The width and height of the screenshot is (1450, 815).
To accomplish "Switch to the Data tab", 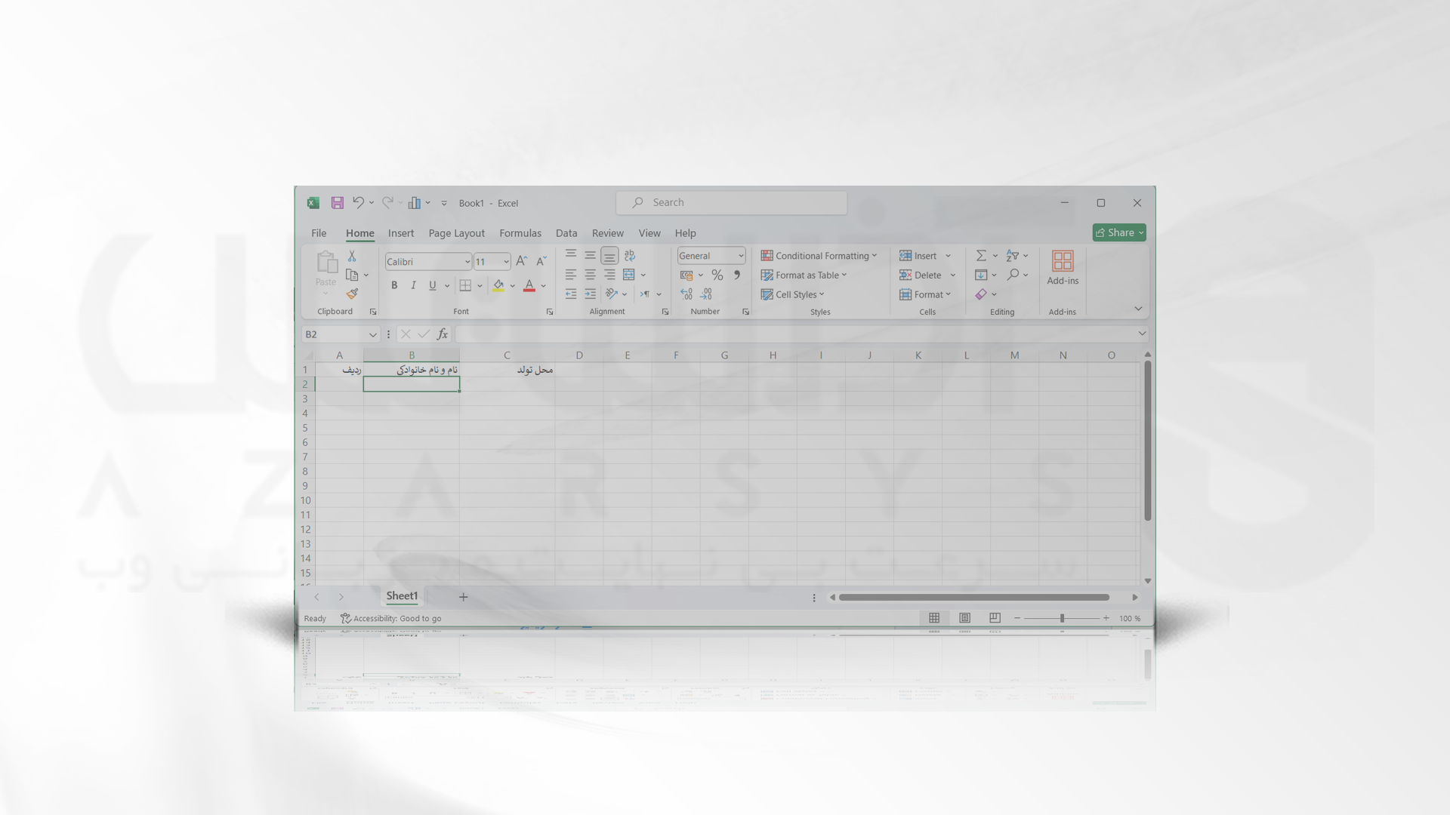I will [566, 233].
